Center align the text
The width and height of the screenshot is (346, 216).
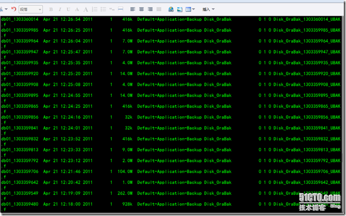(x=141, y=9)
